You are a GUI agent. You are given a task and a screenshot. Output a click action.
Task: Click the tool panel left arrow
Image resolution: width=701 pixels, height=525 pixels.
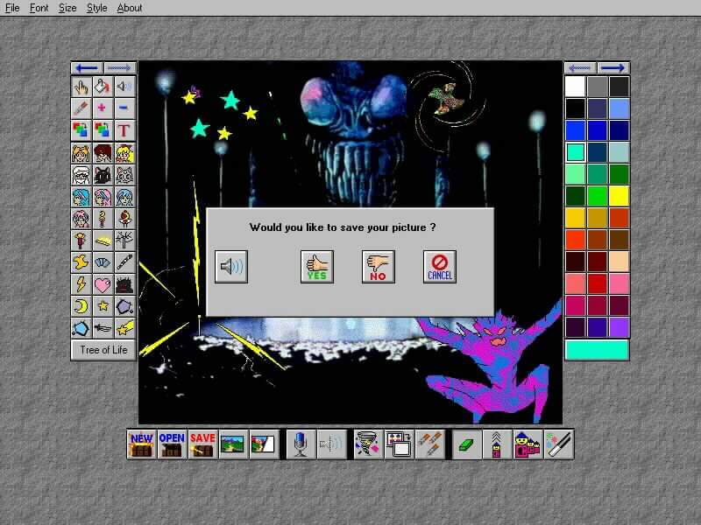coord(87,68)
